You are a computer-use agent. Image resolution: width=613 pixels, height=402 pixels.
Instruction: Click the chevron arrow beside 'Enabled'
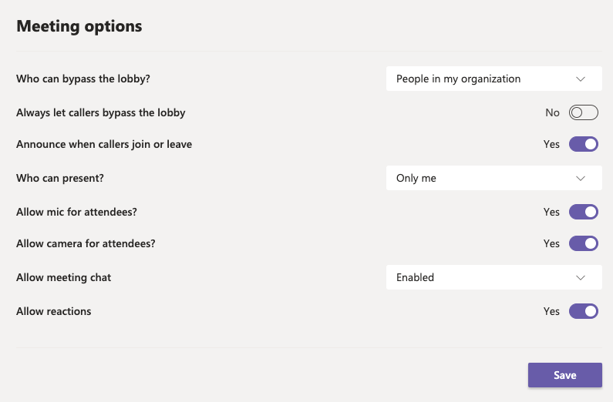581,277
